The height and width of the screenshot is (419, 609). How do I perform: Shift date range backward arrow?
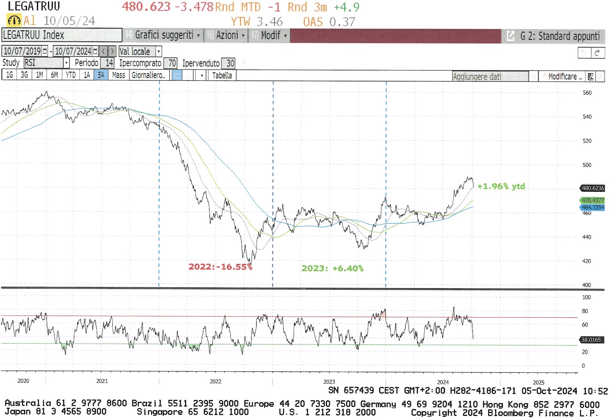(104, 51)
